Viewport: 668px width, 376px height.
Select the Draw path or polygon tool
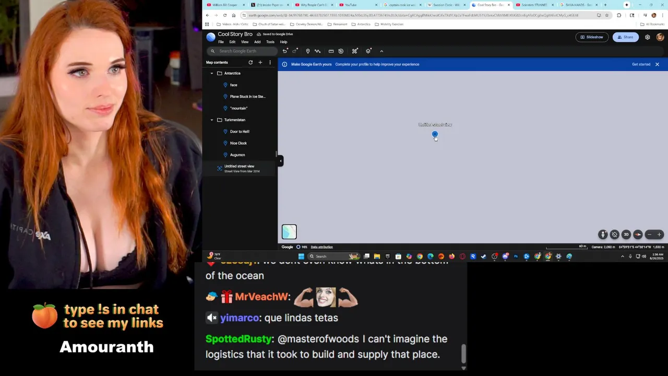[317, 51]
